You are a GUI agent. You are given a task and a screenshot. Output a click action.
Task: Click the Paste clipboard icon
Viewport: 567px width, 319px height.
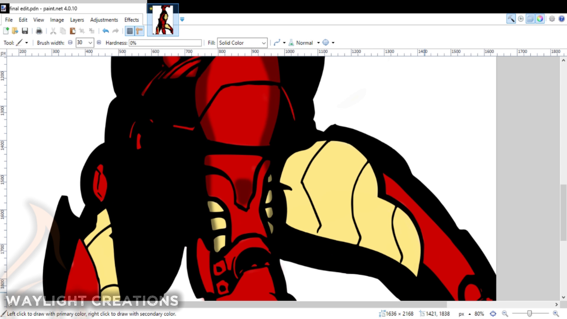tap(72, 31)
